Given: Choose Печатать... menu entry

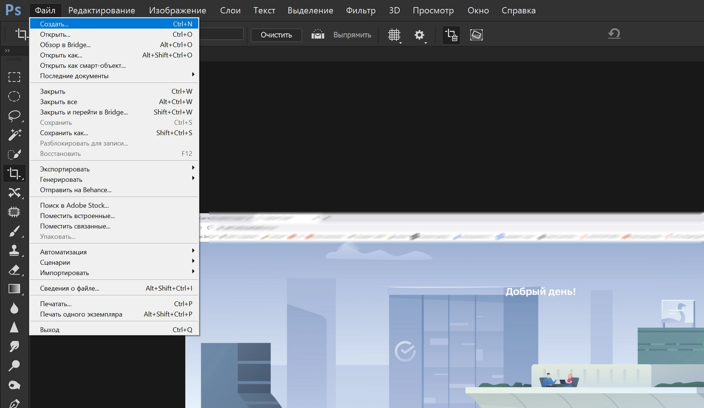Looking at the screenshot, I should pyautogui.click(x=114, y=304).
